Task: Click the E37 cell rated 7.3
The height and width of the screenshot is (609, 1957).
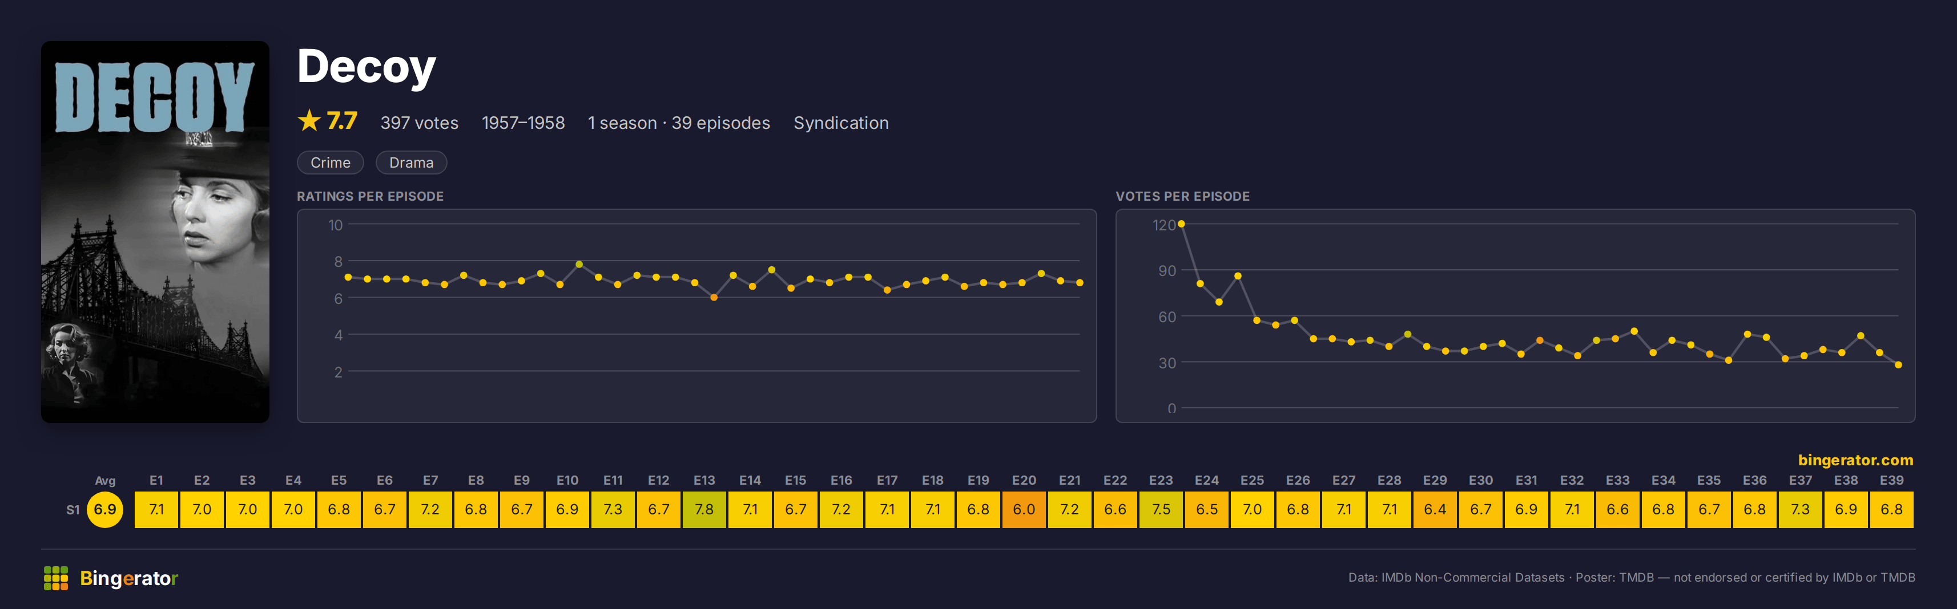Action: tap(1801, 510)
